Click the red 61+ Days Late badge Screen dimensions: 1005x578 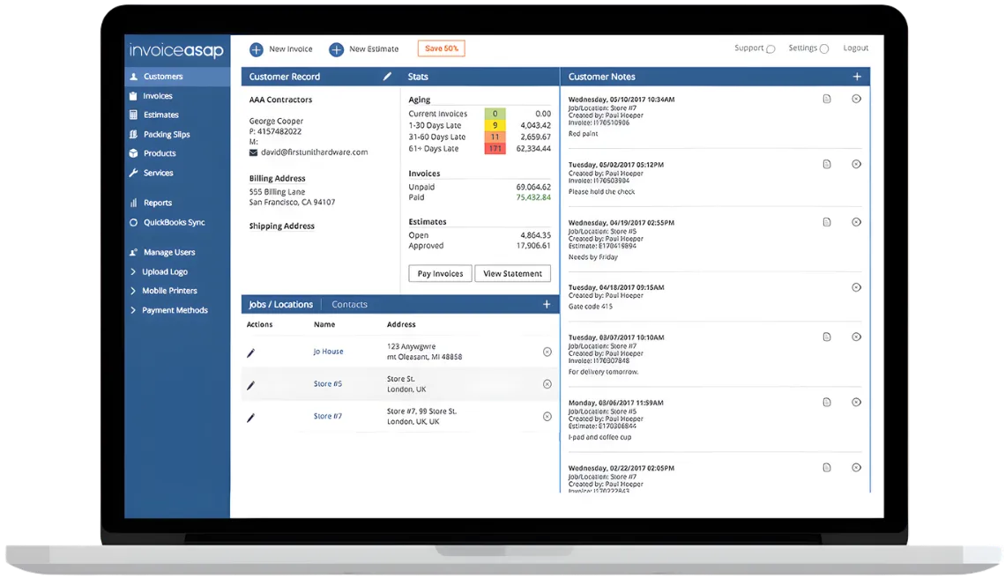pos(495,149)
